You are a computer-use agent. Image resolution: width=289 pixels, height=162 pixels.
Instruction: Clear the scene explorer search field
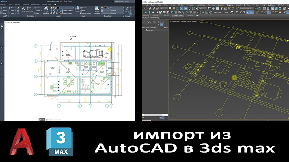(158, 25)
